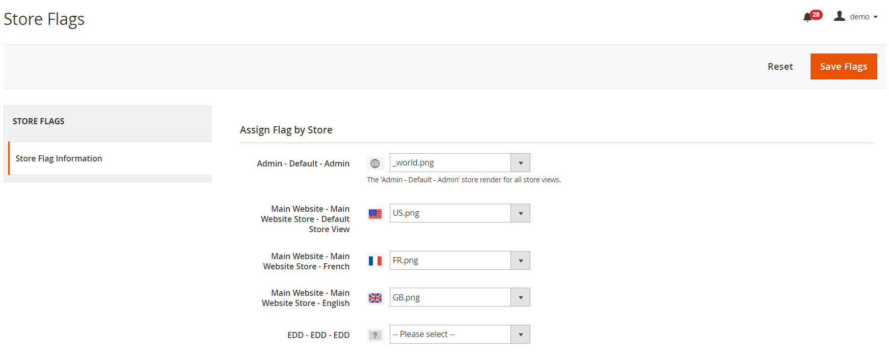Click the 28 notifications count badge
This screenshot has width=889, height=362.
tap(816, 15)
